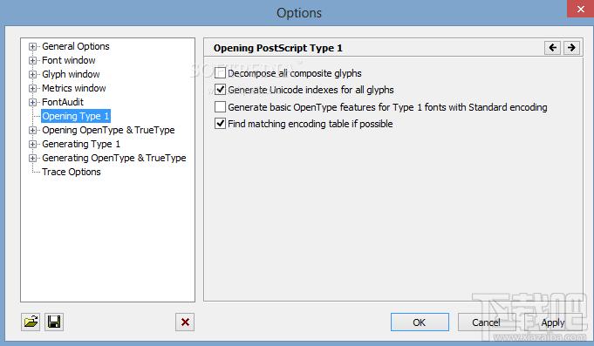Screen dimensions: 594x346
Task: Enable Decompose all composite glyphs
Action: coord(220,73)
